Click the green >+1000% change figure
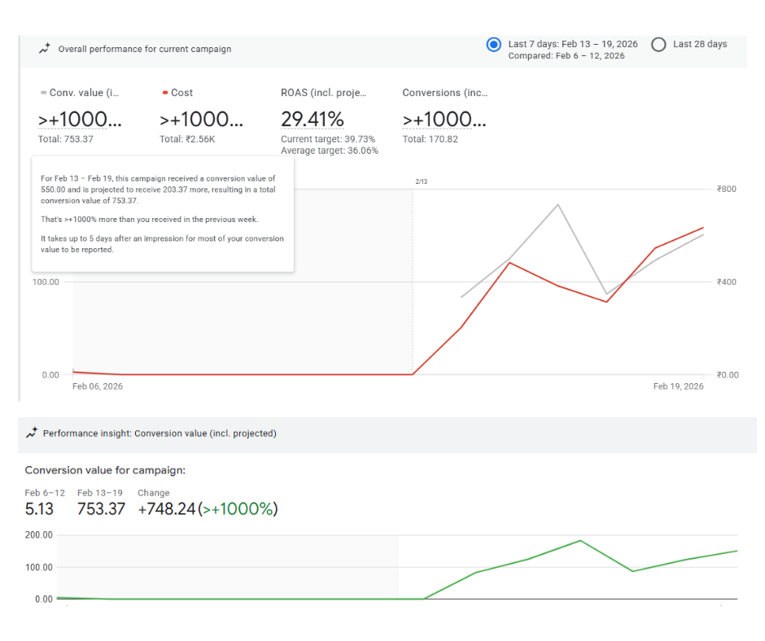Viewport: 765px width, 641px height. pyautogui.click(x=238, y=509)
